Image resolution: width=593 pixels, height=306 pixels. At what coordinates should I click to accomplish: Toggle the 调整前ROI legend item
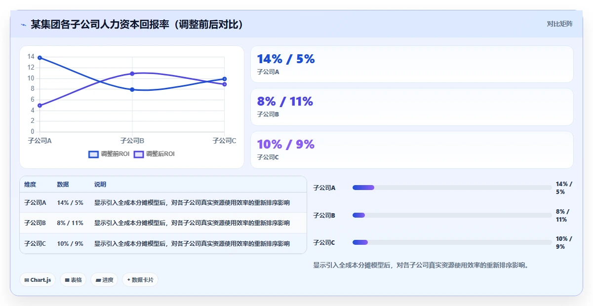pos(109,154)
